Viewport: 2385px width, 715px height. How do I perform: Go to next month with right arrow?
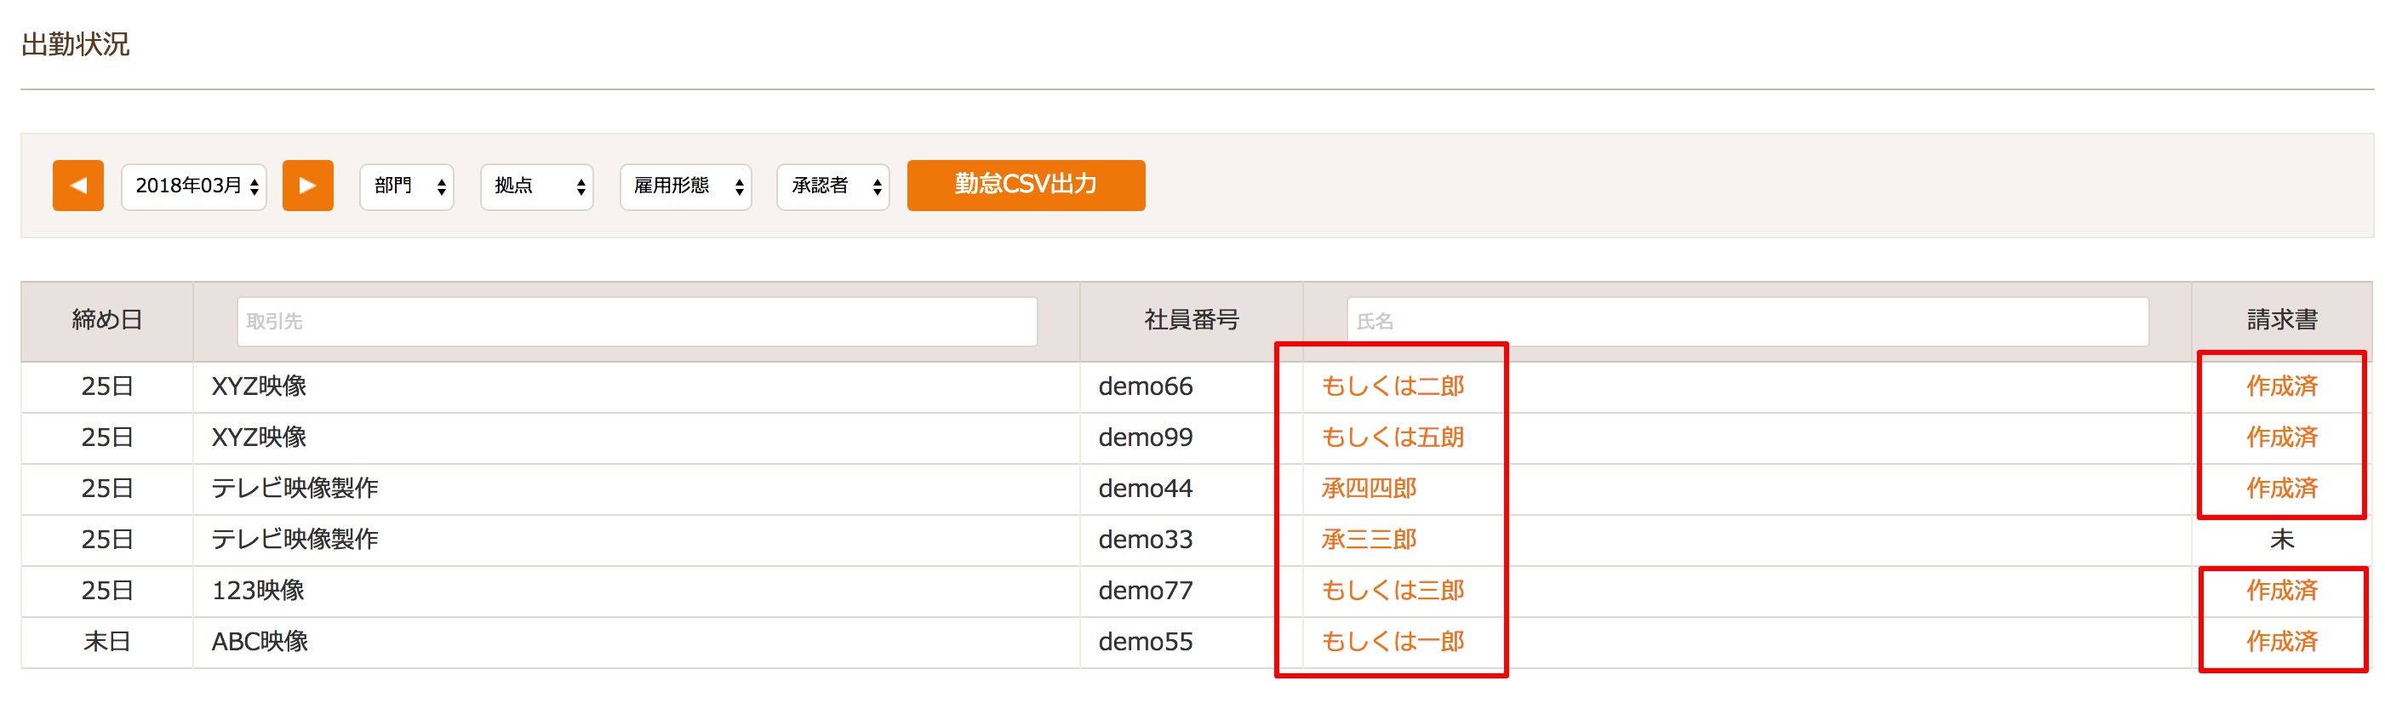(307, 186)
